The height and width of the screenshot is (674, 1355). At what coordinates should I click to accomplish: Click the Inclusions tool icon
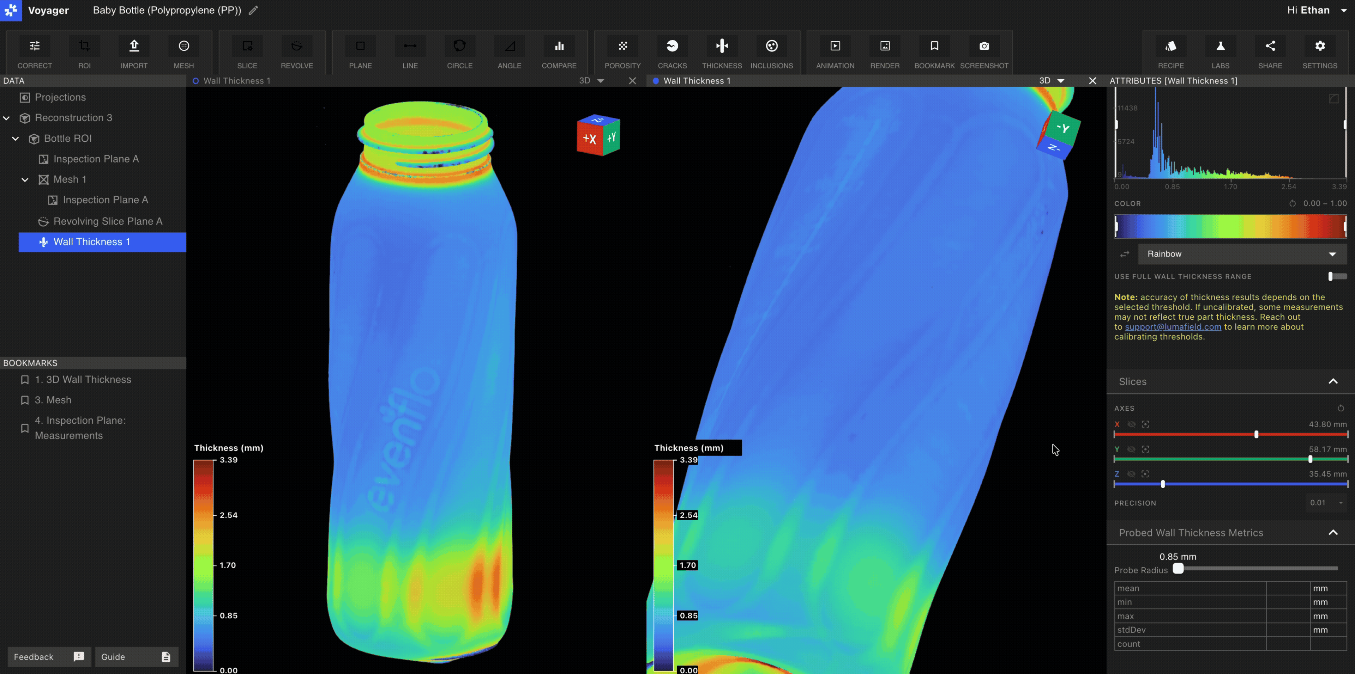click(x=771, y=53)
